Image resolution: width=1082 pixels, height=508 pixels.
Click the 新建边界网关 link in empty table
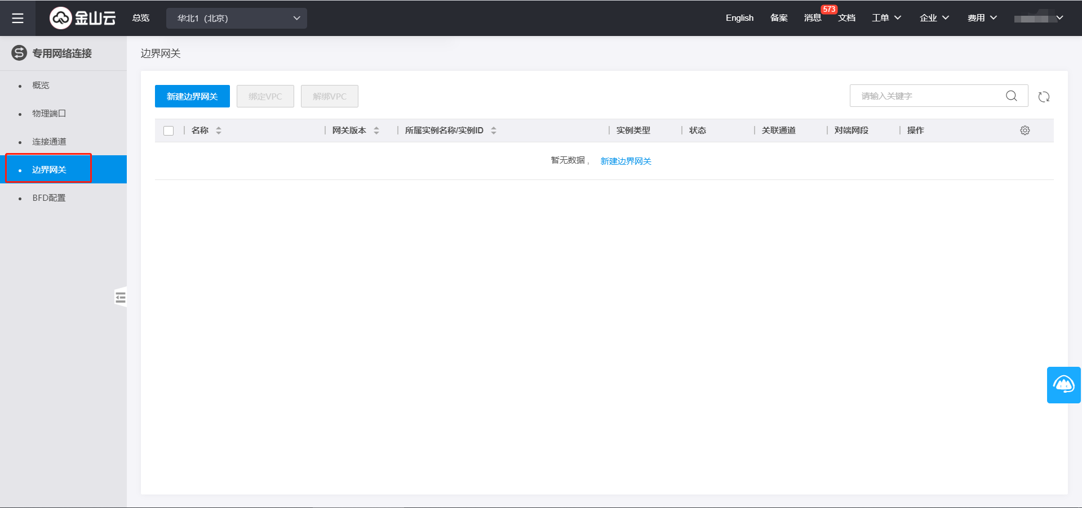pos(626,161)
